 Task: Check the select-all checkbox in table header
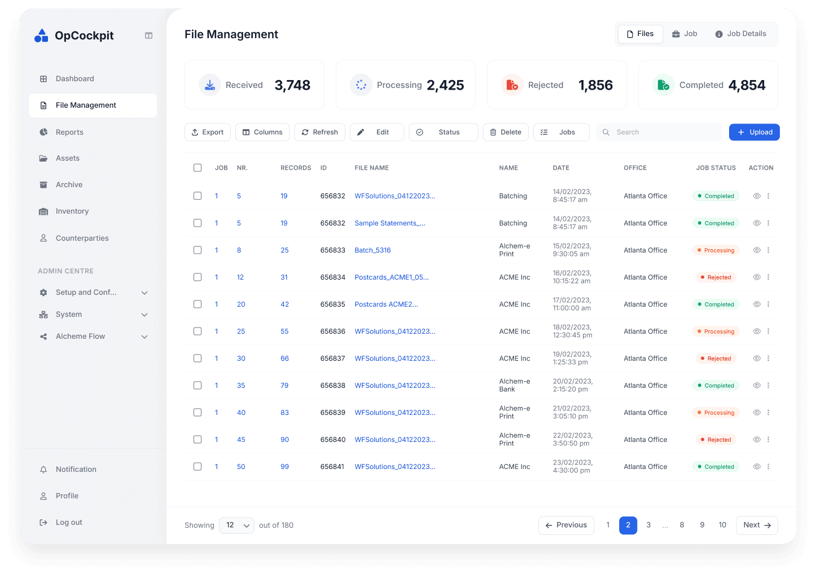pos(198,167)
